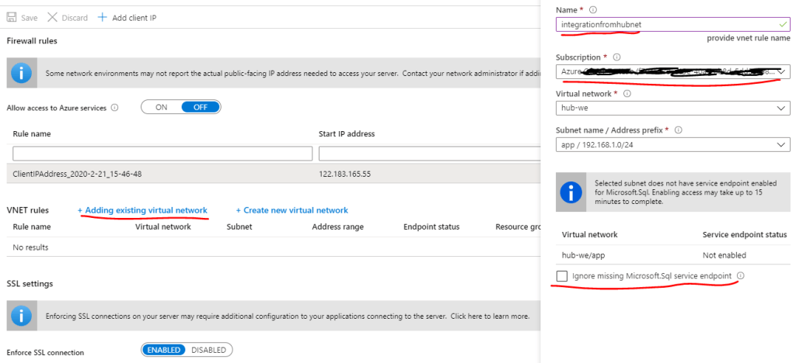Check Ignore missing Microsoft.Sql service endpoint
The image size is (796, 363).
(x=562, y=276)
